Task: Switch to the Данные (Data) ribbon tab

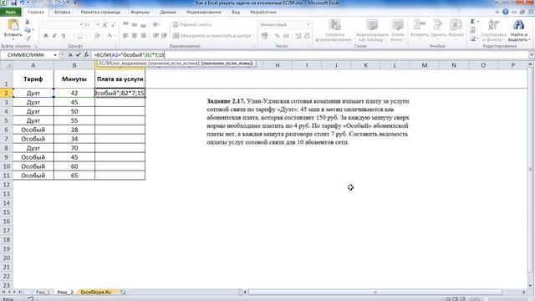Action: coord(168,12)
